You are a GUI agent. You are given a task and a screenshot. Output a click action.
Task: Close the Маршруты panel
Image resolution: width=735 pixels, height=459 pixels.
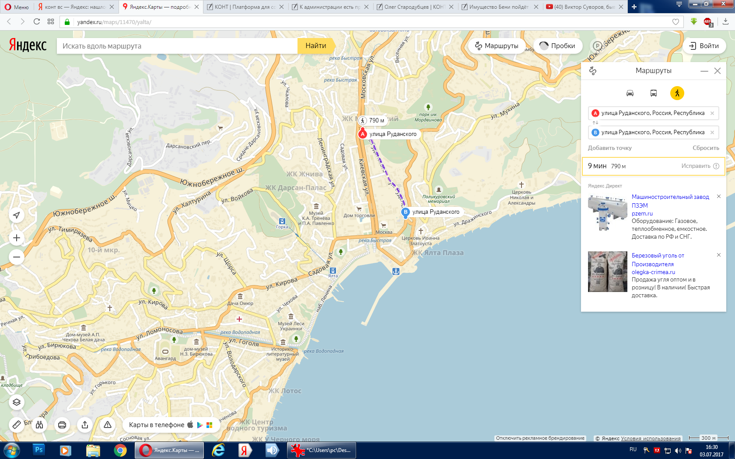pos(717,71)
